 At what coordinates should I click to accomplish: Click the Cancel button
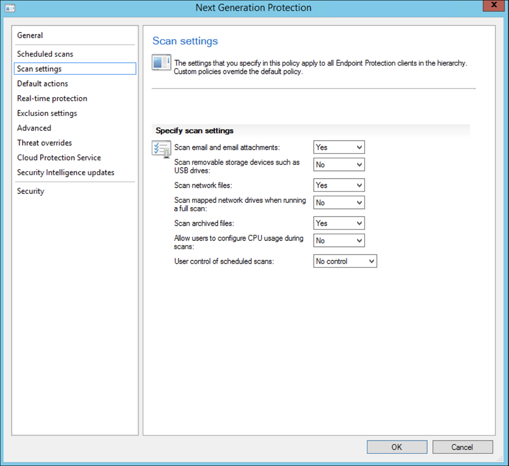click(462, 447)
